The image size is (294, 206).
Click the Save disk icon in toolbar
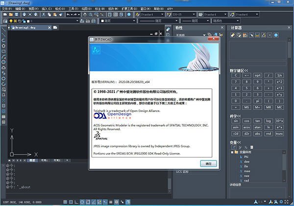pyautogui.click(x=17, y=14)
